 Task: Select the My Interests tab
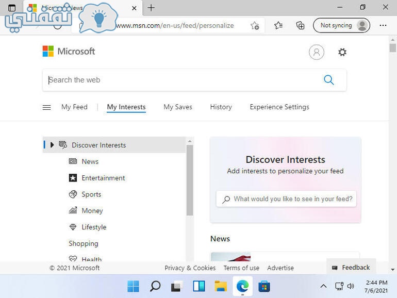coord(126,107)
